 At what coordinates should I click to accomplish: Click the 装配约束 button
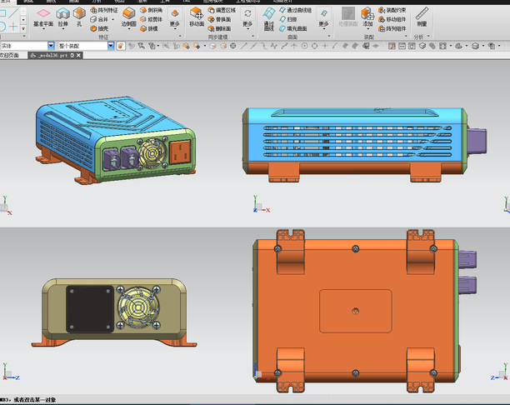pos(392,10)
